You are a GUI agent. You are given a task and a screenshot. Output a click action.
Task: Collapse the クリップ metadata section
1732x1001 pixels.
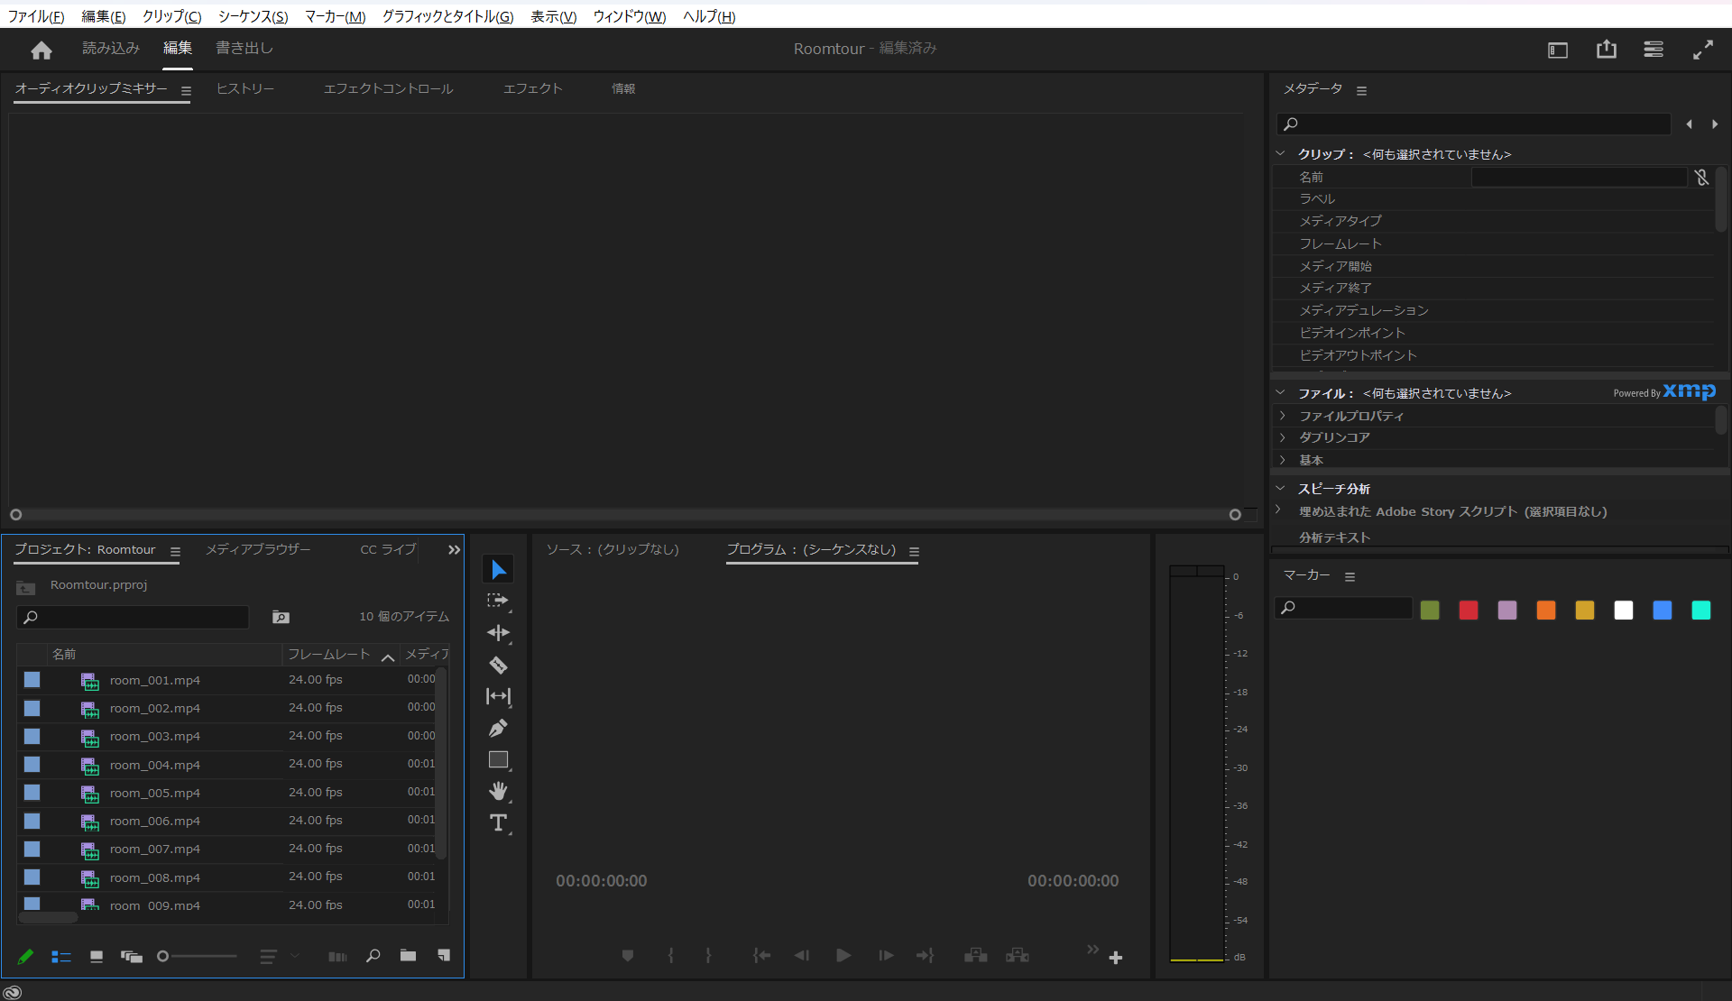pyautogui.click(x=1280, y=154)
